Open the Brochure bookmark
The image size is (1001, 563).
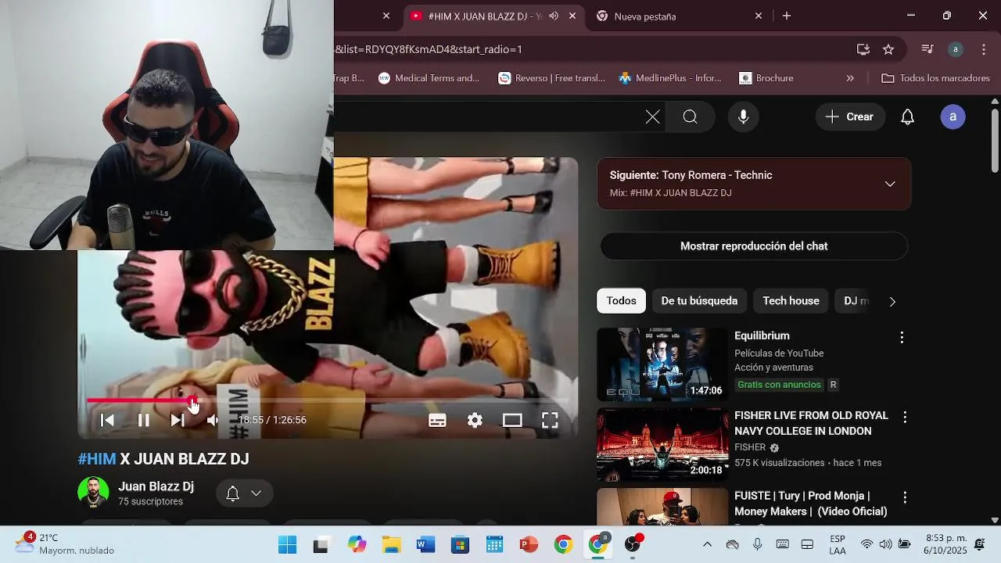766,78
